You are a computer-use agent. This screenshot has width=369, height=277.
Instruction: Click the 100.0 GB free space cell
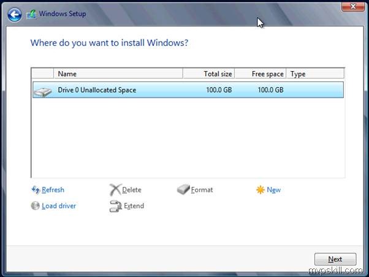[x=271, y=90]
